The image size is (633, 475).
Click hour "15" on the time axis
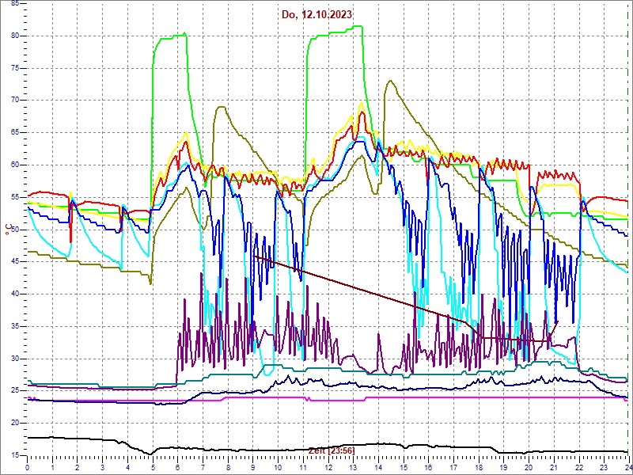coord(403,467)
